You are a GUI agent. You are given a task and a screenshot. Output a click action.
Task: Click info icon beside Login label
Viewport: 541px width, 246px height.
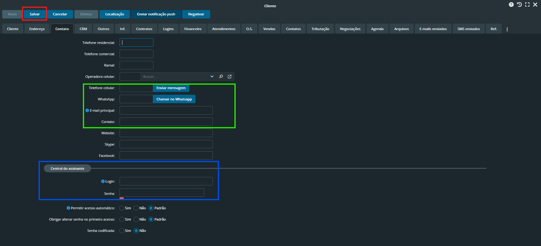[103, 181]
